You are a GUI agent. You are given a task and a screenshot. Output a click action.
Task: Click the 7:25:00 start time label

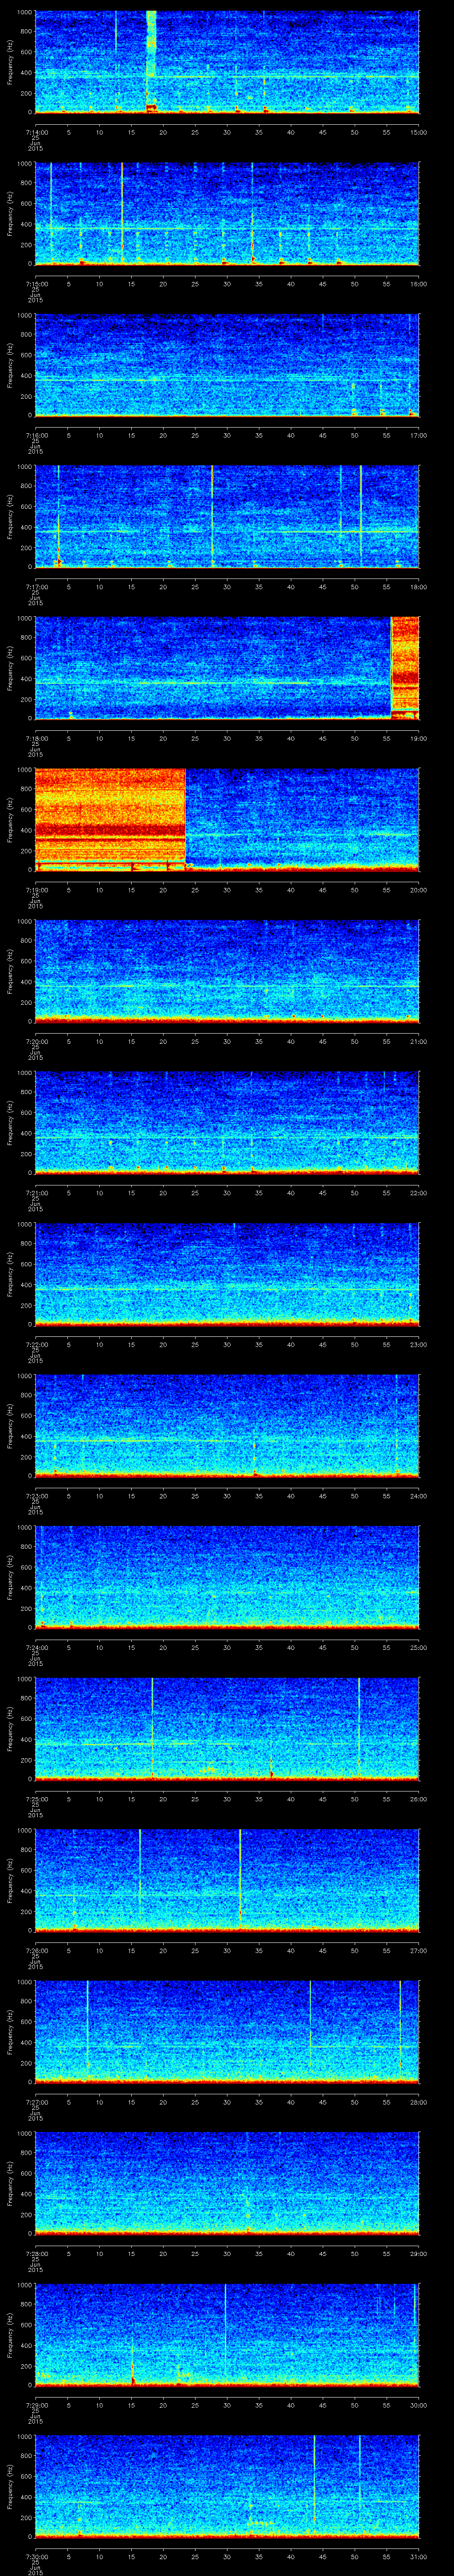coord(35,1799)
